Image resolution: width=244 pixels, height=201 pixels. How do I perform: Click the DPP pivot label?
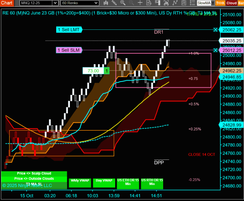click(159, 163)
